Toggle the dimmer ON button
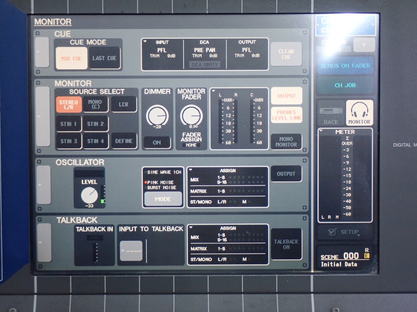Viewport: 417px width, 312px height. tap(157, 143)
